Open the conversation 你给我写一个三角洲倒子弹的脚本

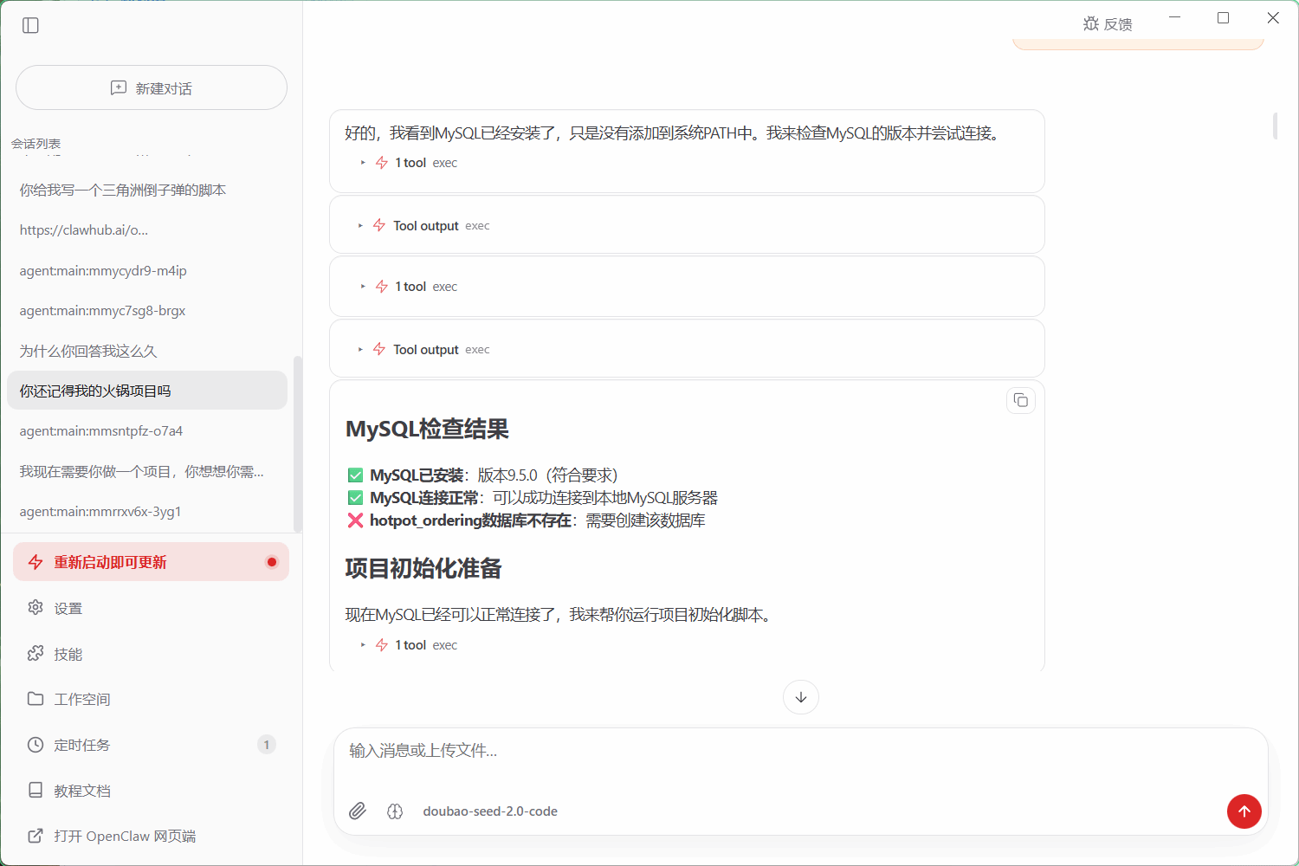(147, 190)
